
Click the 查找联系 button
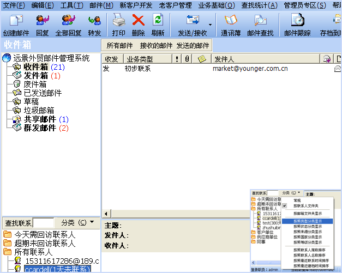click(18, 223)
